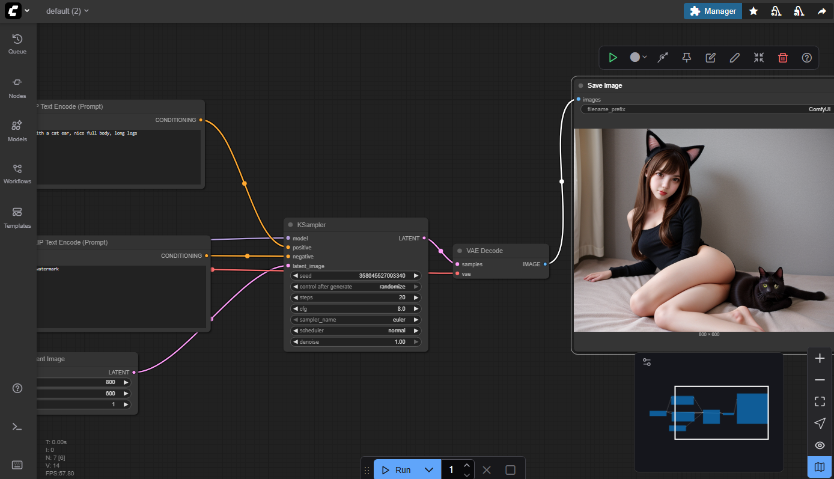Click the pin icon in the node toolbar
The height and width of the screenshot is (479, 834).
[x=686, y=58]
